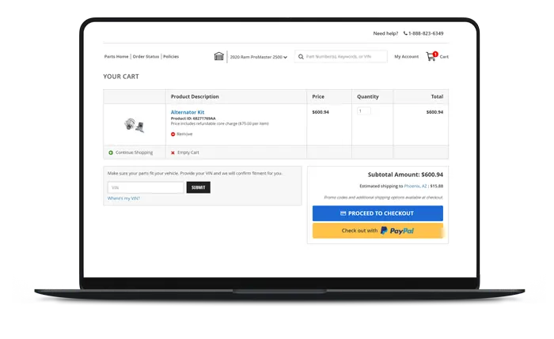Click the quantity input box
This screenshot has height=339, width=554.
tap(363, 111)
